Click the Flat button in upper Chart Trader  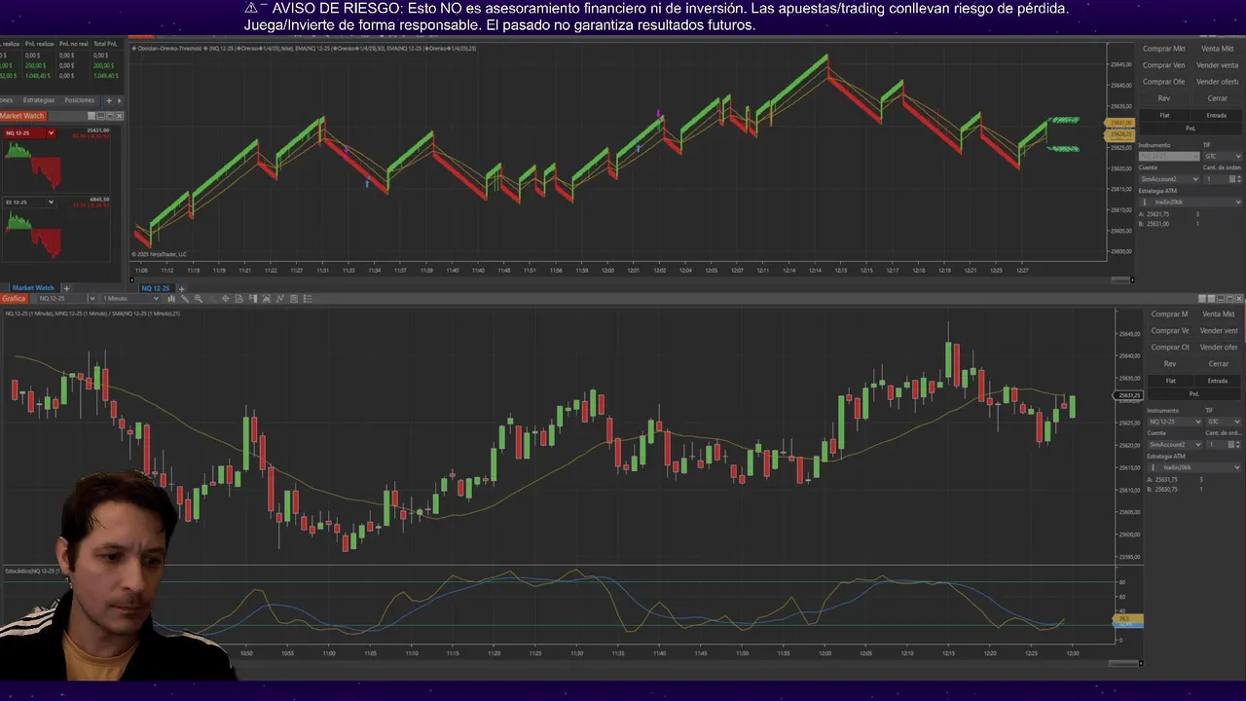click(x=1164, y=115)
